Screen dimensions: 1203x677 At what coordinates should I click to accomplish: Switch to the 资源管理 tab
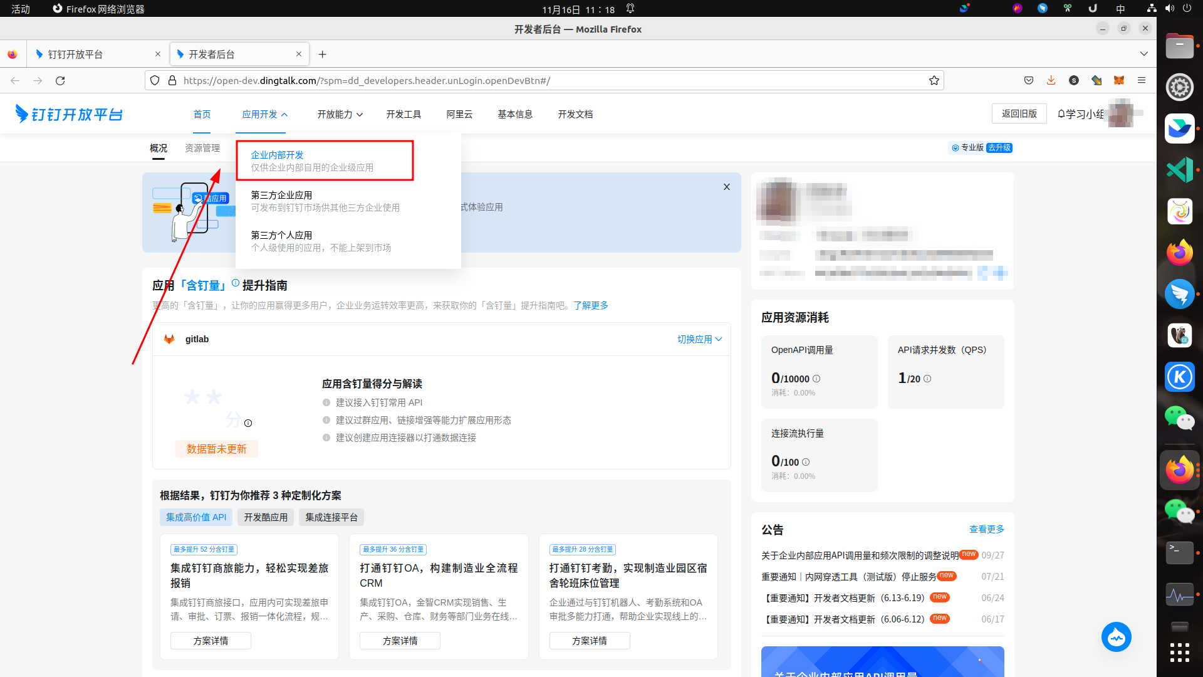202,148
